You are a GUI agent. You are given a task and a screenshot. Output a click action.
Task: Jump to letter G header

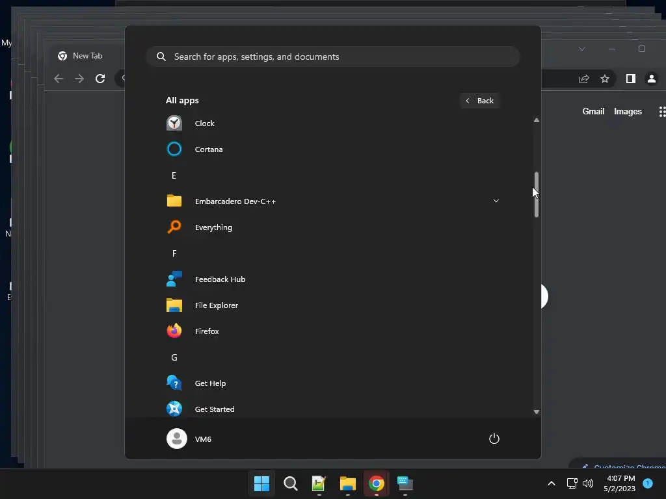click(x=174, y=357)
